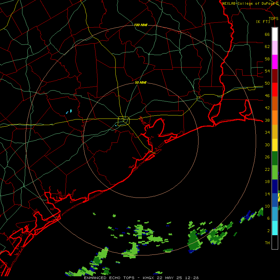Click the legend value "34"

click(267, 133)
